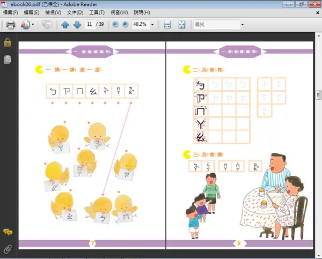
Task: Go to previous page with up arrow
Action: click(65, 25)
